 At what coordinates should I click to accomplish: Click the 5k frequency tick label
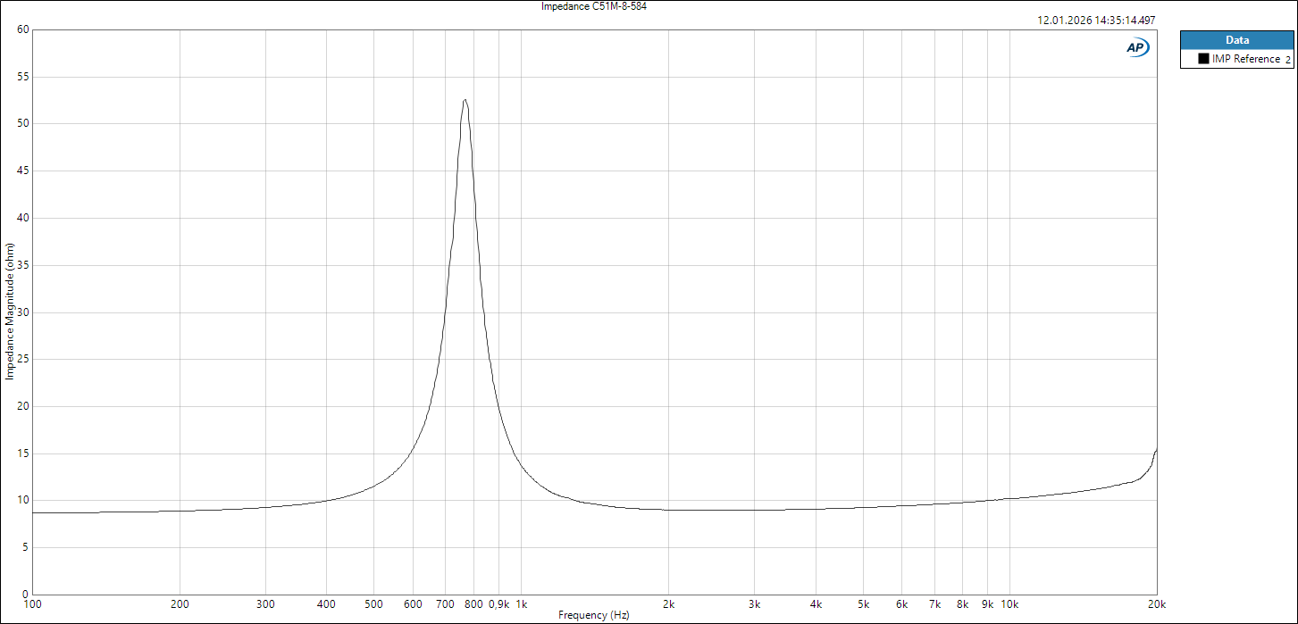coord(863,604)
